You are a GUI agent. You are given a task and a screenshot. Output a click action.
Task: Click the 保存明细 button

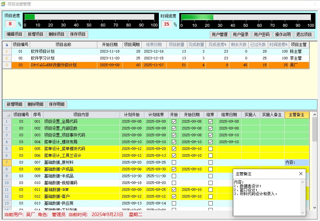(57, 104)
